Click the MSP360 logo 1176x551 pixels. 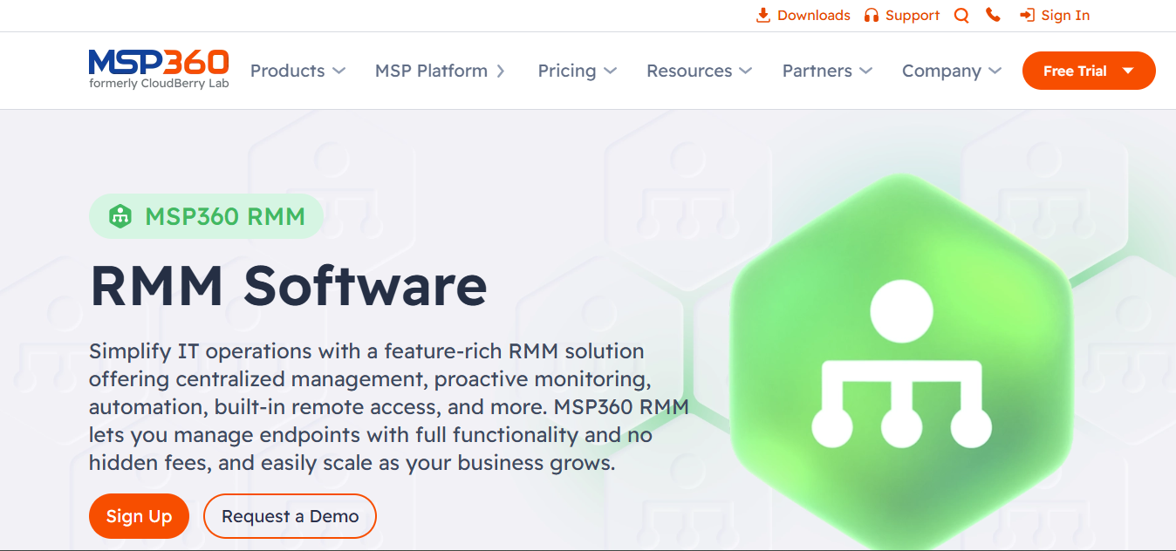click(x=157, y=68)
